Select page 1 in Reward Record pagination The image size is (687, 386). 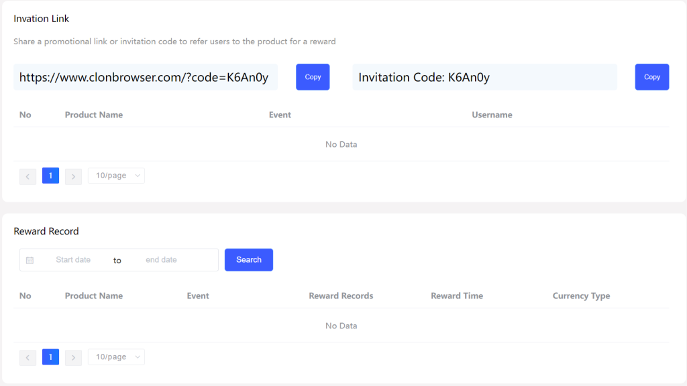(50, 357)
